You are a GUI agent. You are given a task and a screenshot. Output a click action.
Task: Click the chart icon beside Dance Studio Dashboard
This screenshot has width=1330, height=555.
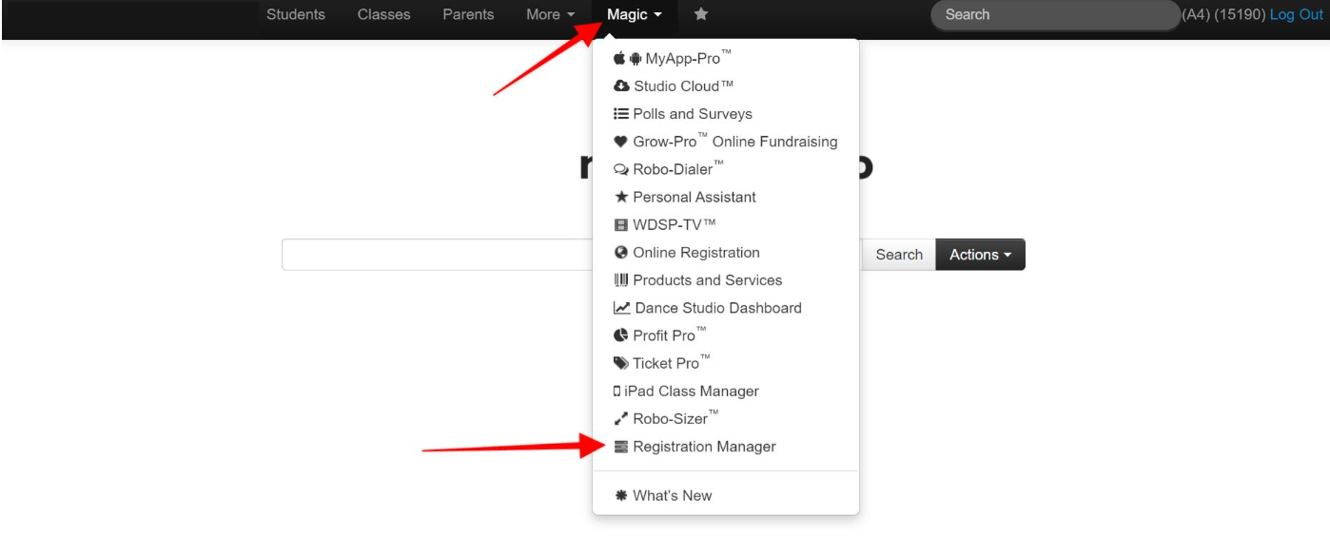(x=622, y=308)
